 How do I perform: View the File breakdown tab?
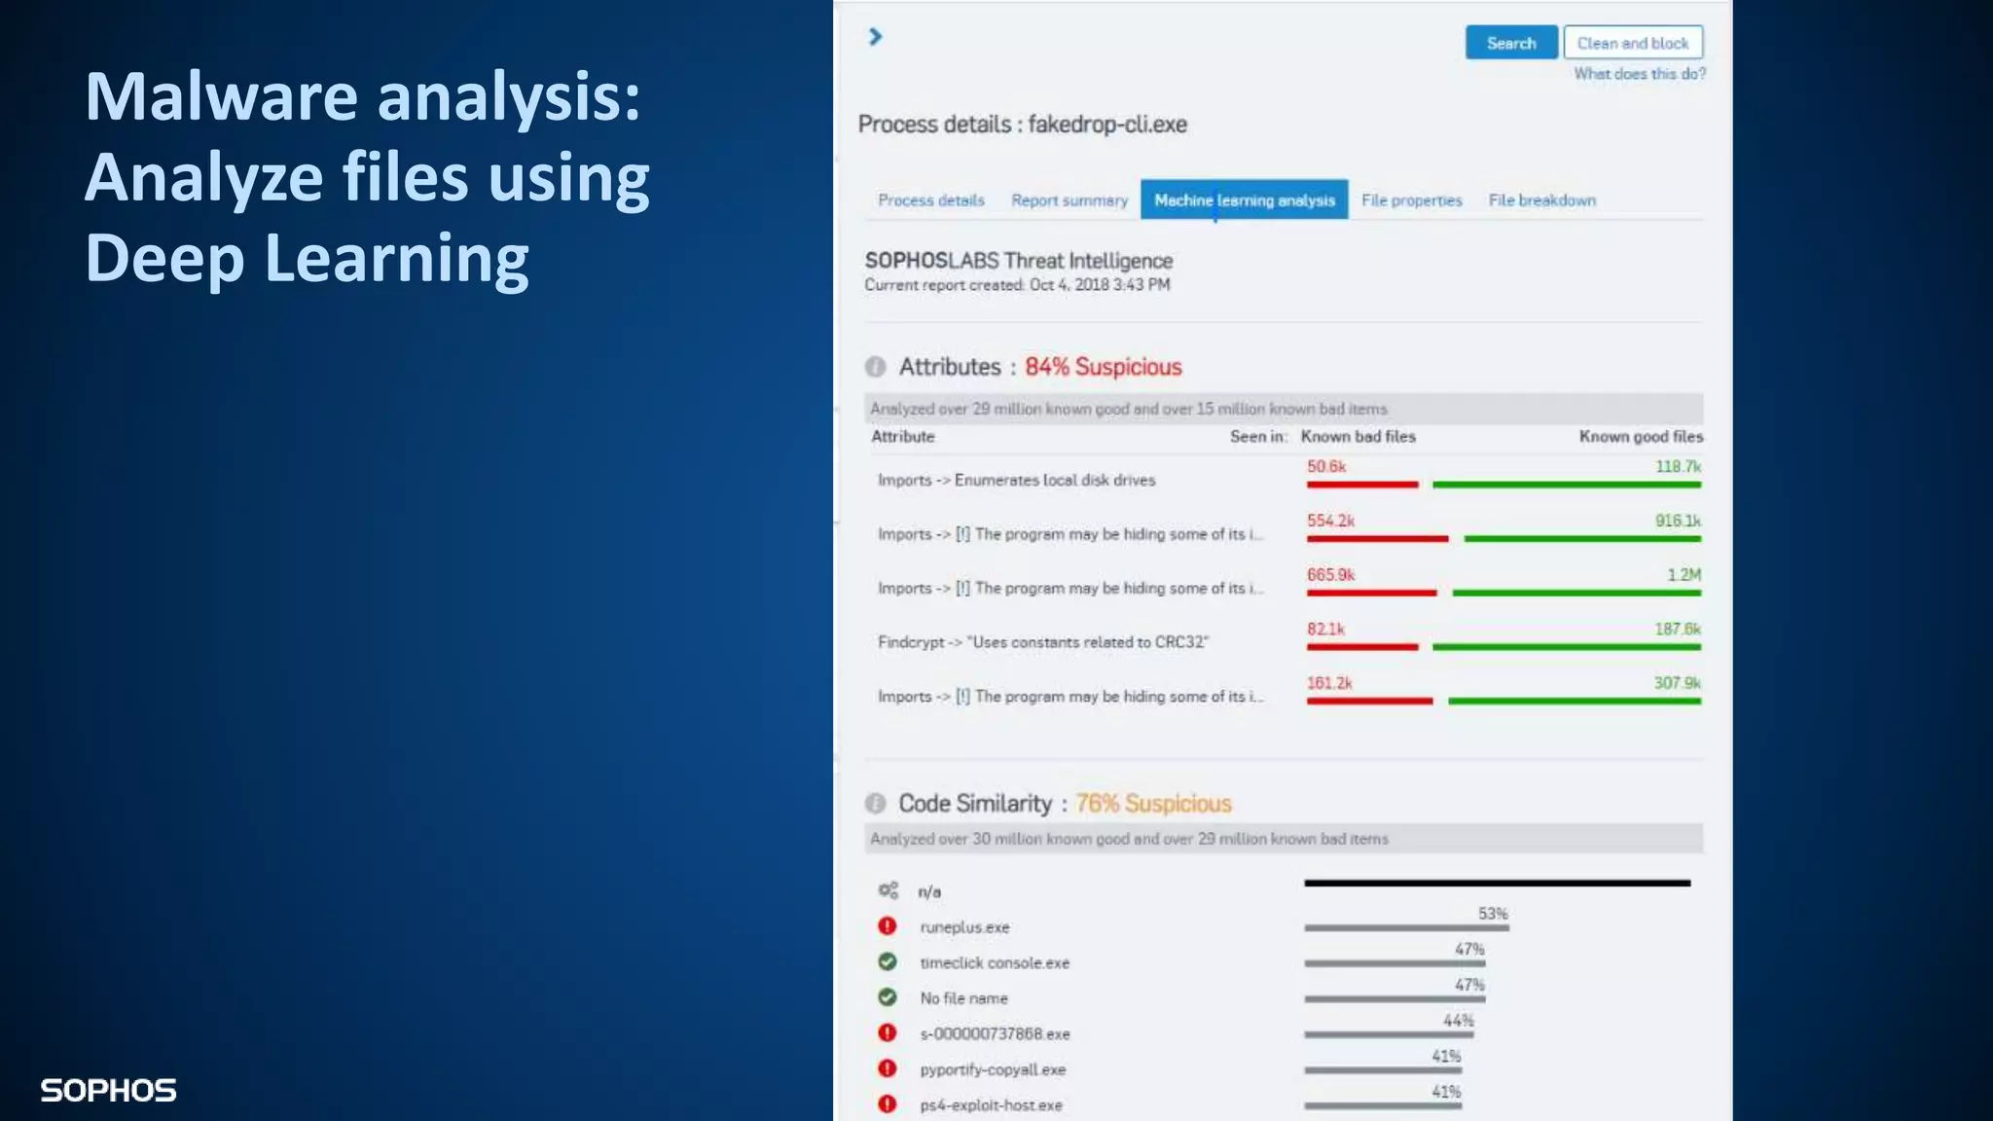(1542, 200)
